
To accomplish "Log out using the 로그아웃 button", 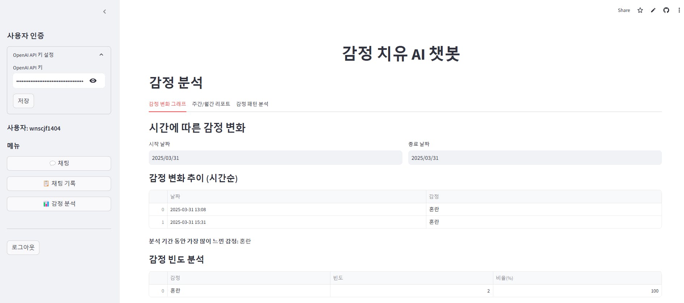I will coord(23,248).
